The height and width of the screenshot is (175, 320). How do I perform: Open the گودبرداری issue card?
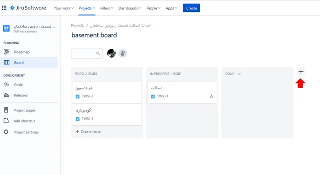[x=107, y=115]
